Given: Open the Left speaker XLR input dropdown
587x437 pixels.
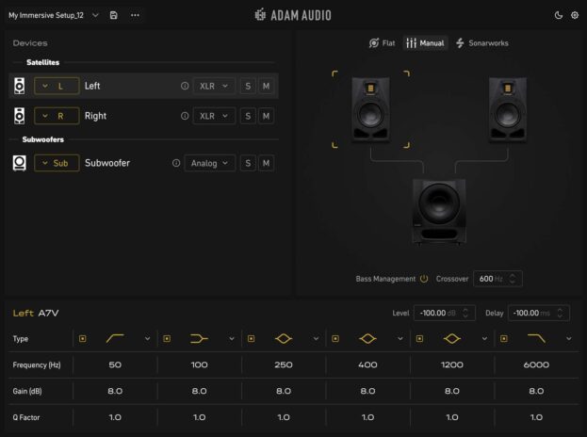Looking at the screenshot, I should pyautogui.click(x=214, y=86).
